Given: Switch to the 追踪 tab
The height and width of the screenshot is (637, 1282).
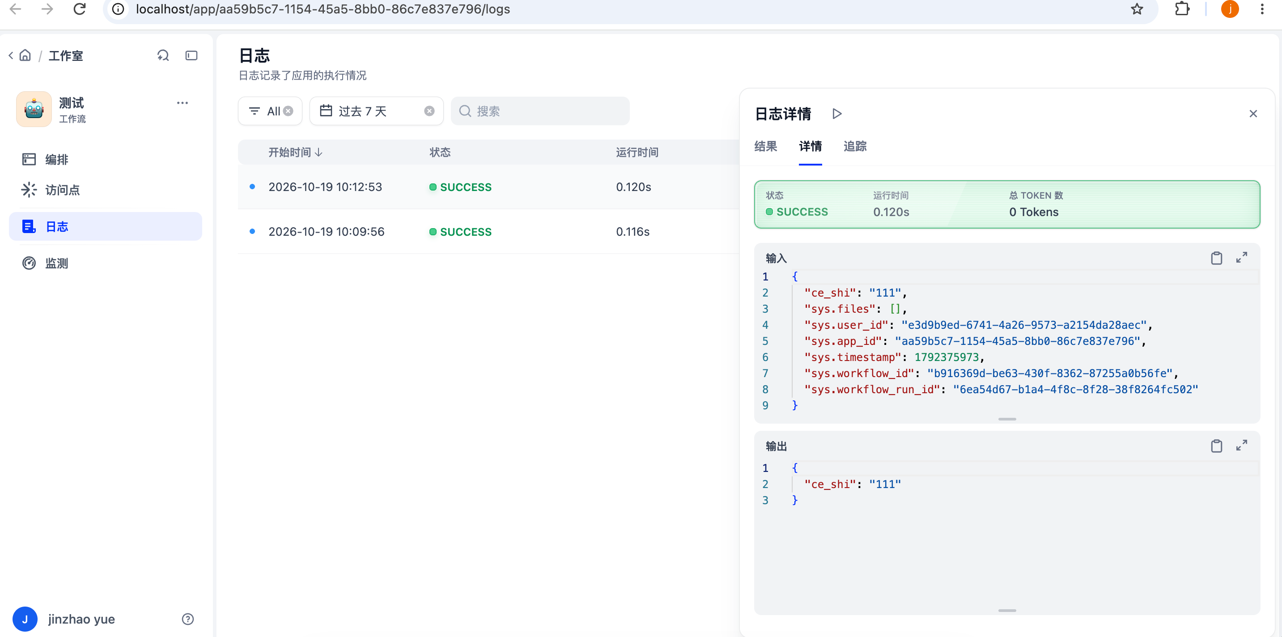Looking at the screenshot, I should point(855,146).
